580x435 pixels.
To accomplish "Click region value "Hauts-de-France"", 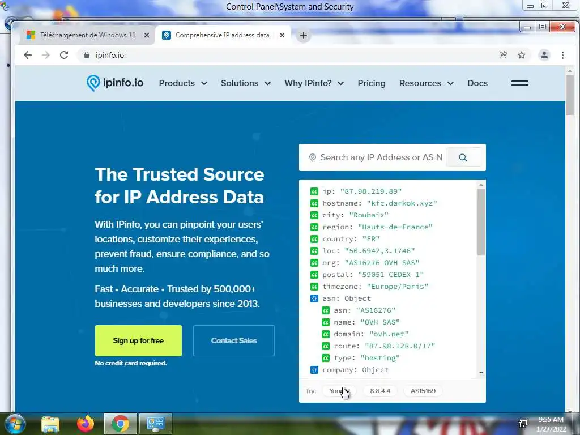I will coord(395,227).
